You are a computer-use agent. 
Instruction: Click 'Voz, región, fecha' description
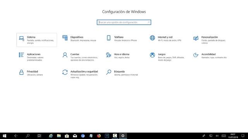pos(122,58)
